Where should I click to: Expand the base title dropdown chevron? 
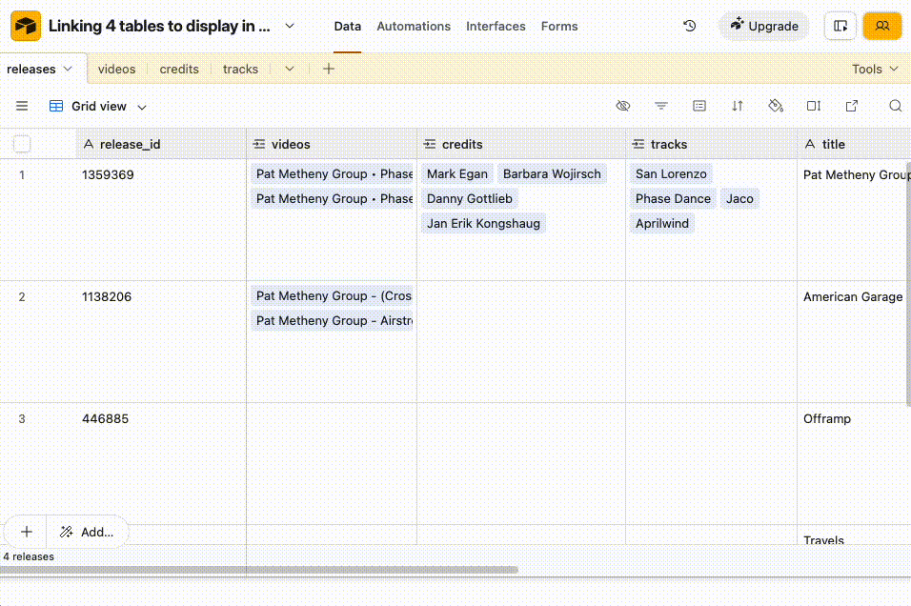(290, 26)
